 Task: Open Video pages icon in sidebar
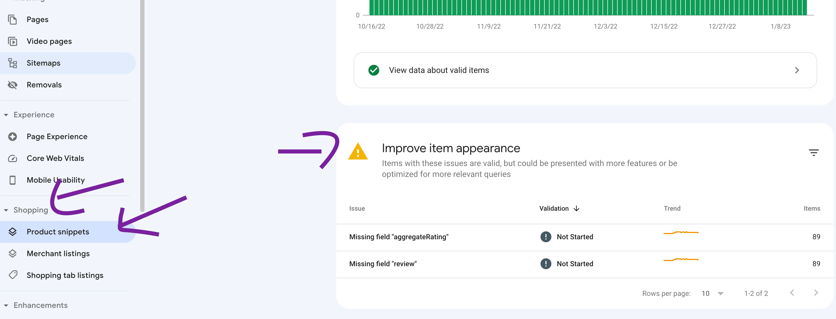point(12,41)
